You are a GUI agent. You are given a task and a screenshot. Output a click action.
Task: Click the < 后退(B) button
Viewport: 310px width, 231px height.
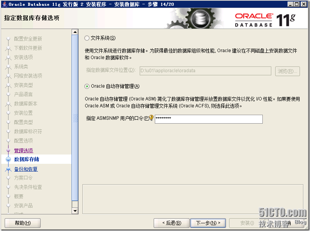coord(171,223)
